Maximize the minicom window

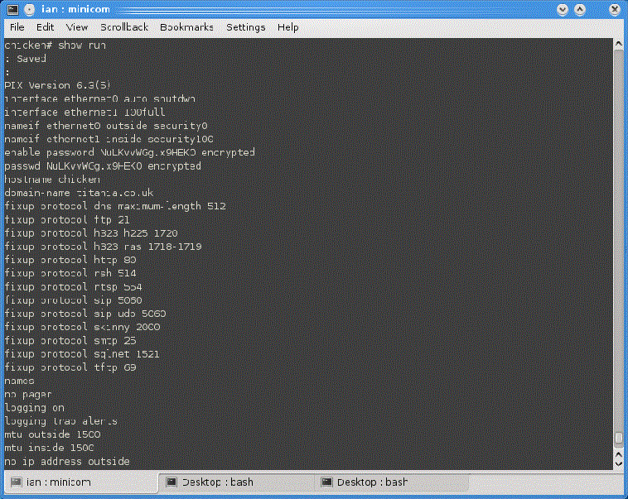click(x=580, y=9)
